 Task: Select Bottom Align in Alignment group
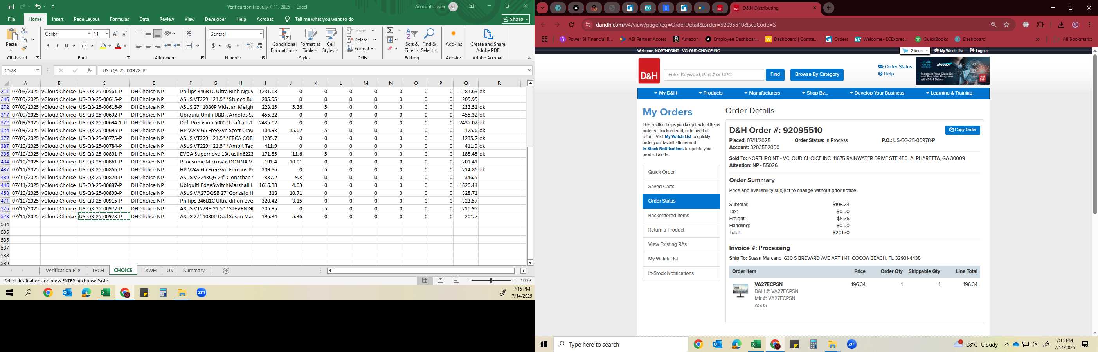coord(158,34)
